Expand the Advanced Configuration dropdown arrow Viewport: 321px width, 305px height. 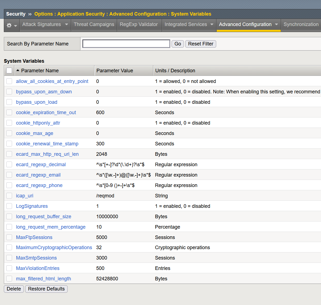pos(276,25)
